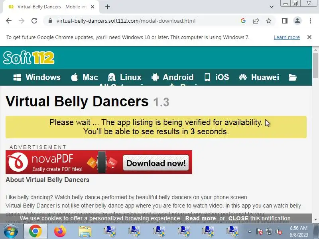The image size is (319, 239).
Task: View site security padlock info
Action: click(x=50, y=21)
